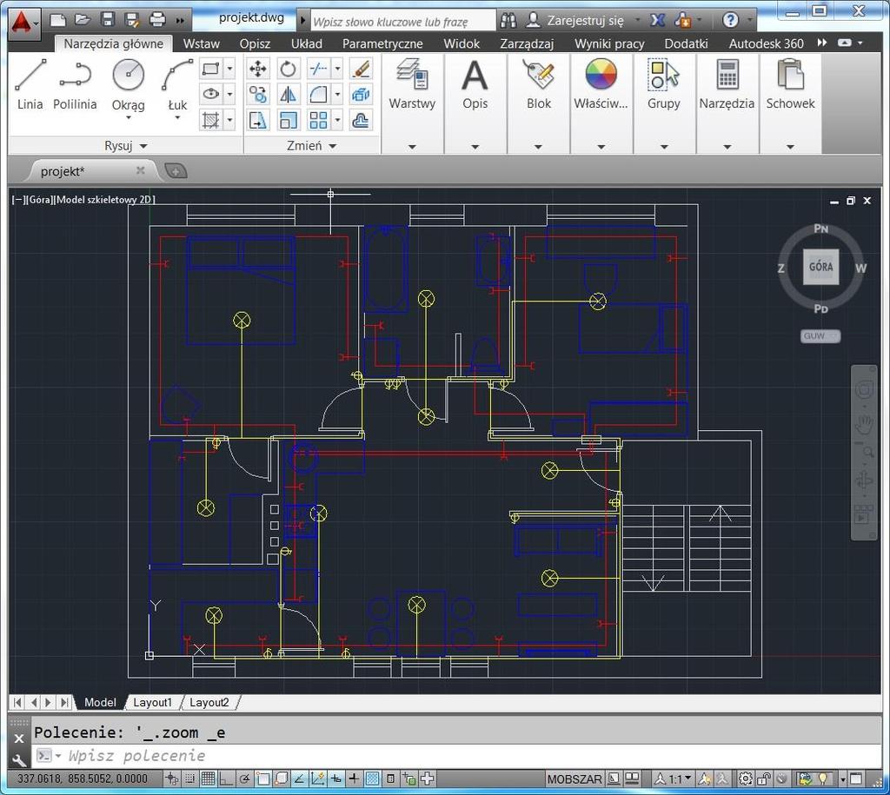
Task: Click the Print icon in quick access toolbar
Action: (157, 20)
